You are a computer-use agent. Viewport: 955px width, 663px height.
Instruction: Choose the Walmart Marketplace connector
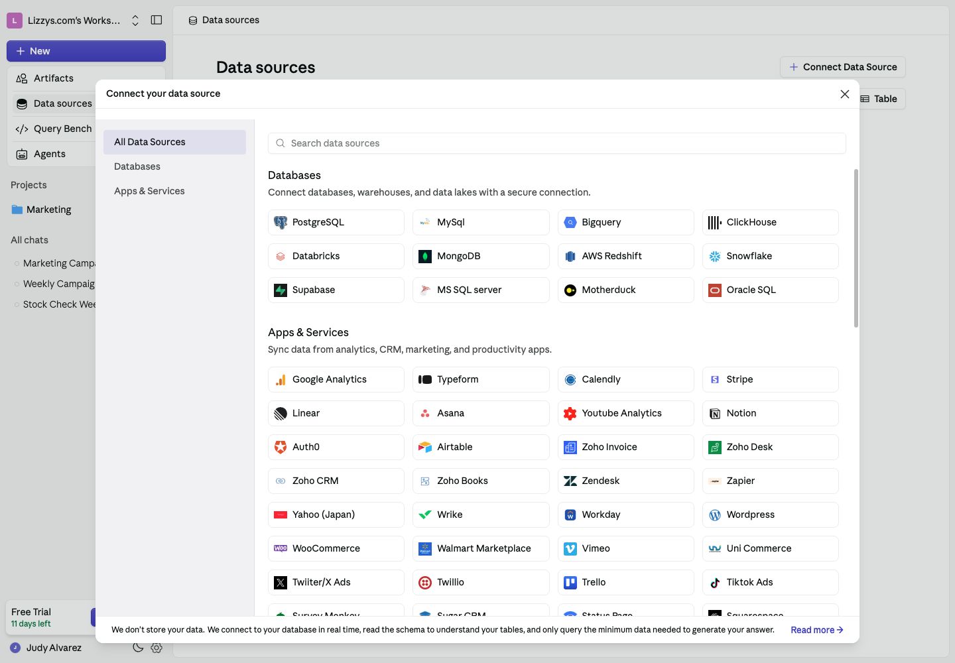pos(481,549)
